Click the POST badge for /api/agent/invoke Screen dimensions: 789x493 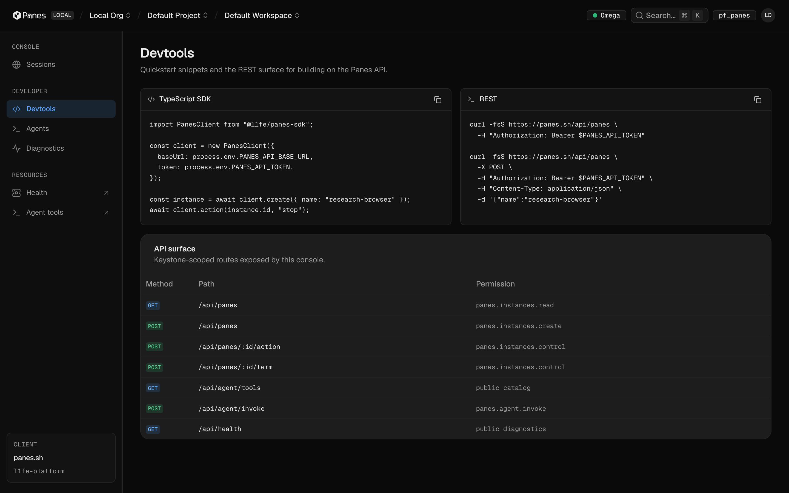pos(154,409)
